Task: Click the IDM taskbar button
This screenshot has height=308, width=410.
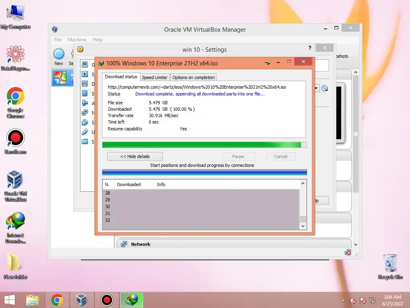Action: click(x=131, y=300)
